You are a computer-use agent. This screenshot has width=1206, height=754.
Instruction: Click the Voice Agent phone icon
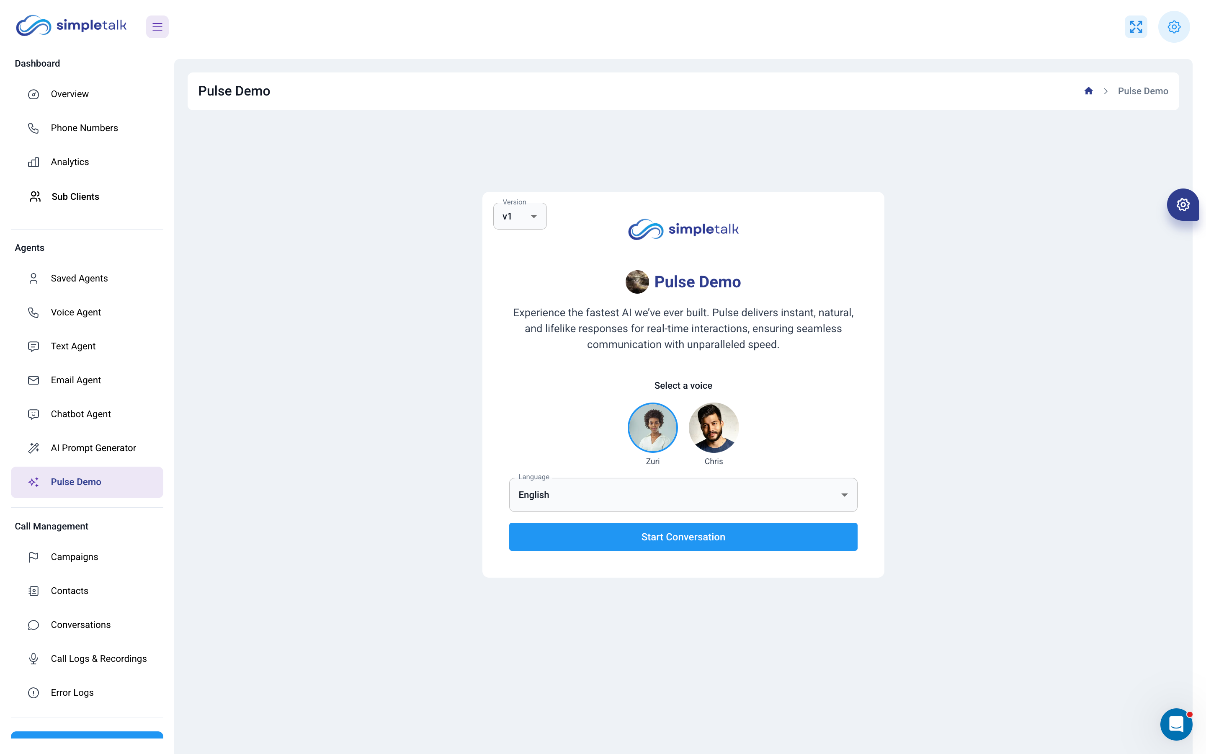coord(33,312)
